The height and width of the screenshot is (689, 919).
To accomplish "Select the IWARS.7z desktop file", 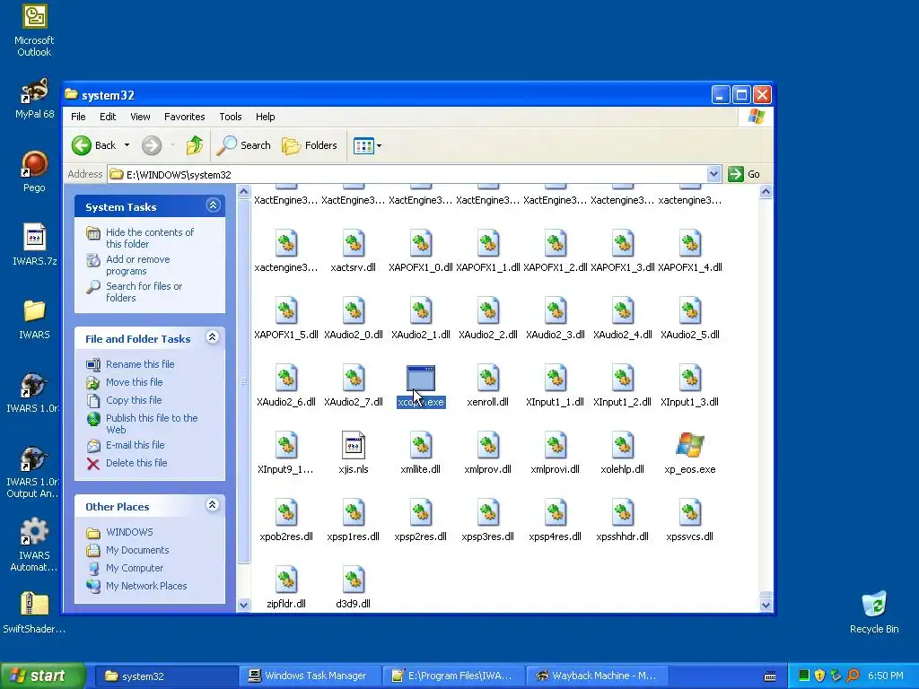I will pyautogui.click(x=34, y=238).
